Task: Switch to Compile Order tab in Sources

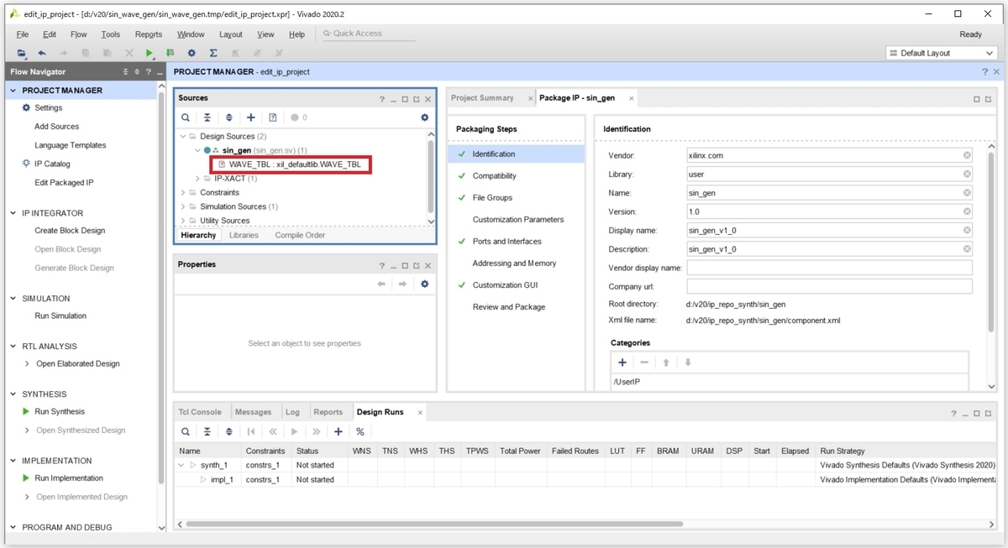Action: pyautogui.click(x=300, y=236)
